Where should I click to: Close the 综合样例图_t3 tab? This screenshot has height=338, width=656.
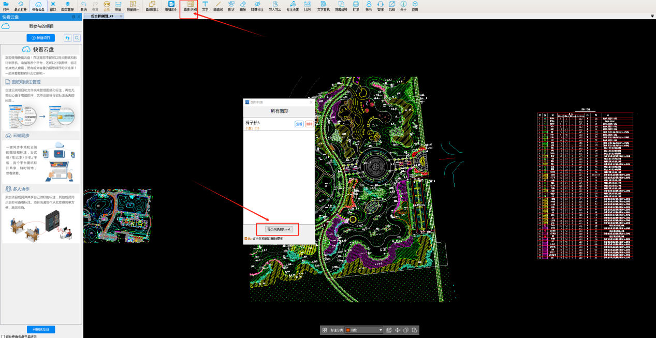click(x=121, y=17)
